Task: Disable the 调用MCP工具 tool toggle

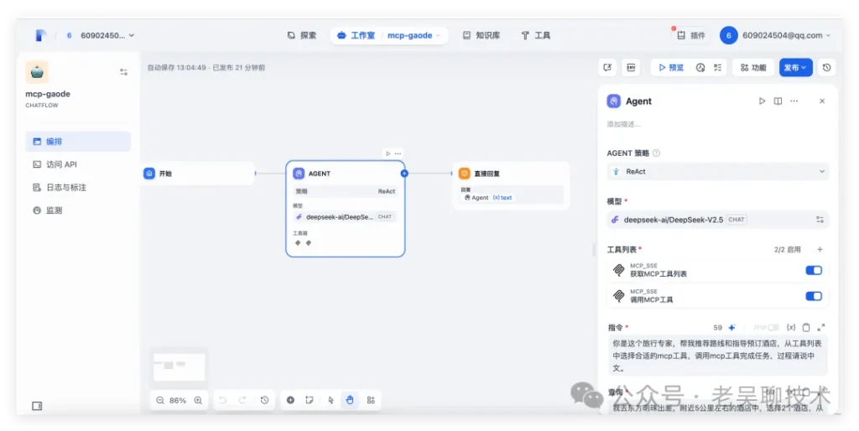Action: [813, 296]
